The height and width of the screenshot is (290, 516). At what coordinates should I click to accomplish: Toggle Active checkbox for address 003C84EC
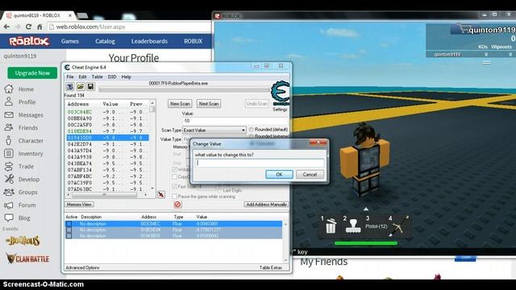[x=69, y=224]
